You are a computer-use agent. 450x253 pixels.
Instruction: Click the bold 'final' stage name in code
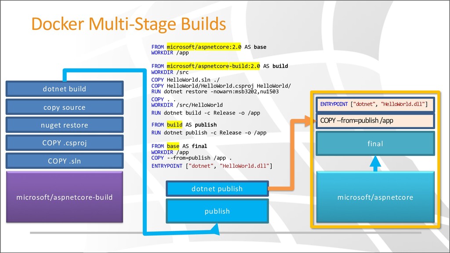tap(200, 146)
